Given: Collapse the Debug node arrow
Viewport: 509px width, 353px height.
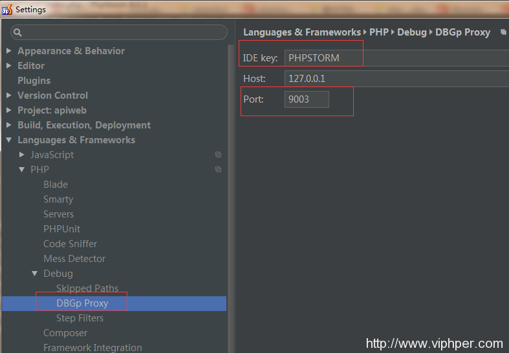Looking at the screenshot, I should [35, 274].
